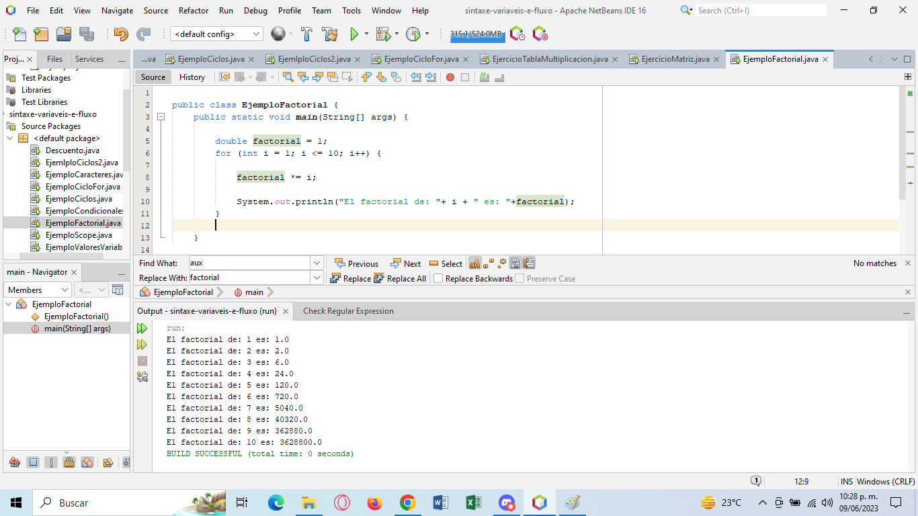Open the Check Regular Expression tab
918x516 pixels.
(x=348, y=311)
